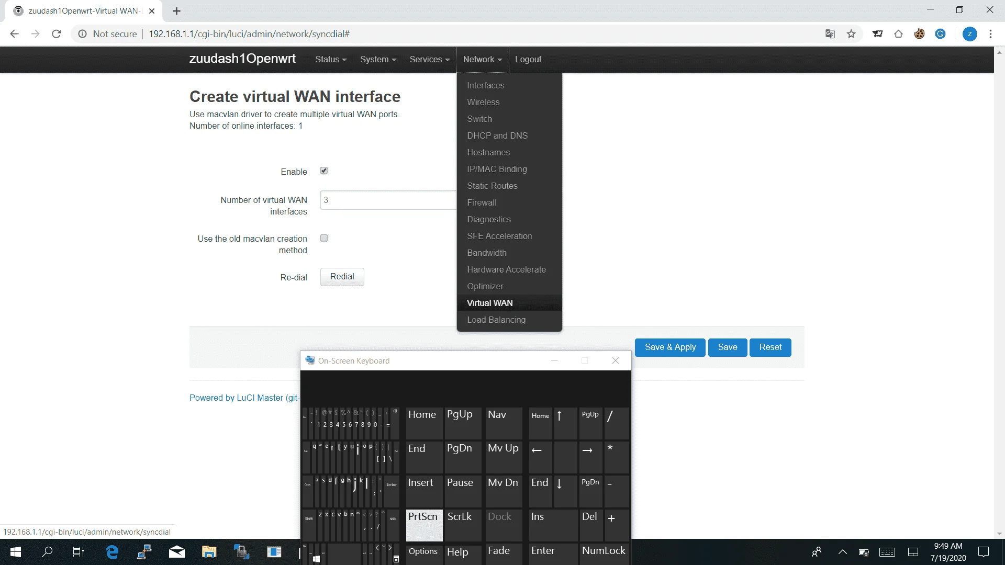Select Virtual WAN menu entry
The image size is (1005, 565).
[509, 303]
